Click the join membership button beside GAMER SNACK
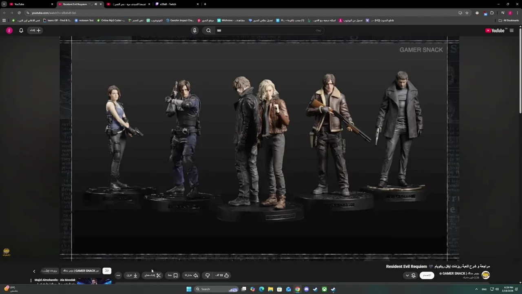The height and width of the screenshot is (294, 522). point(427,275)
